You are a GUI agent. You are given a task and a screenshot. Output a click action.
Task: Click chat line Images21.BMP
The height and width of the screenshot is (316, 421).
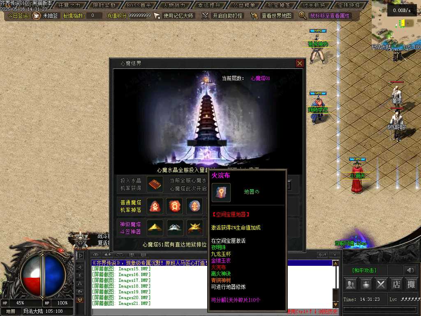click(121, 303)
